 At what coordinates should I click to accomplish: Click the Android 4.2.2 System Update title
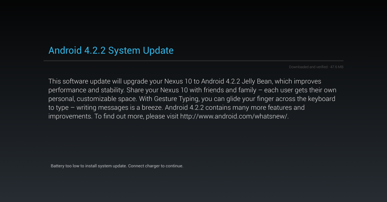click(111, 50)
